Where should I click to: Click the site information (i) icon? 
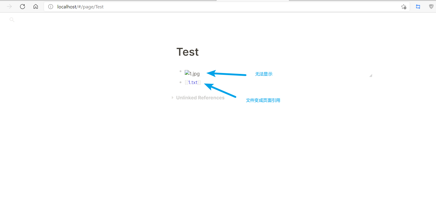tap(50, 7)
